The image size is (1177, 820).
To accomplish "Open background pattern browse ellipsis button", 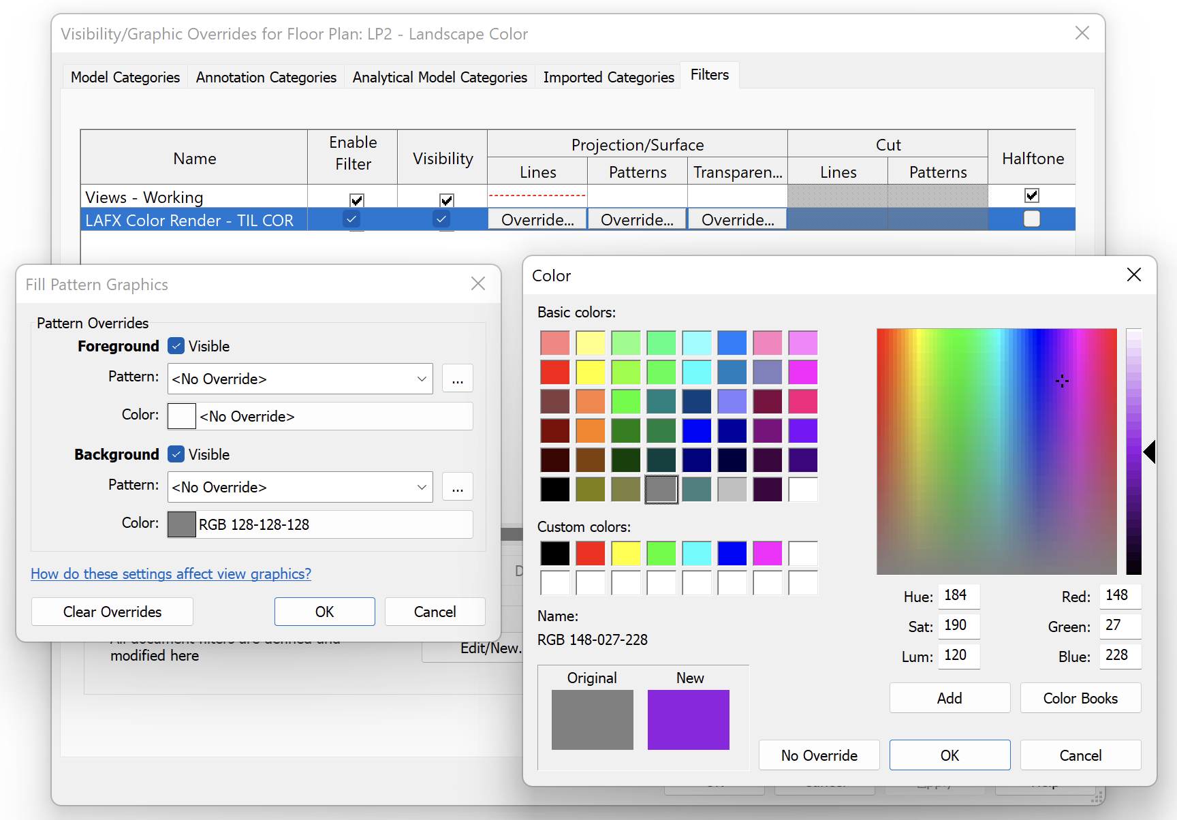I will (458, 487).
